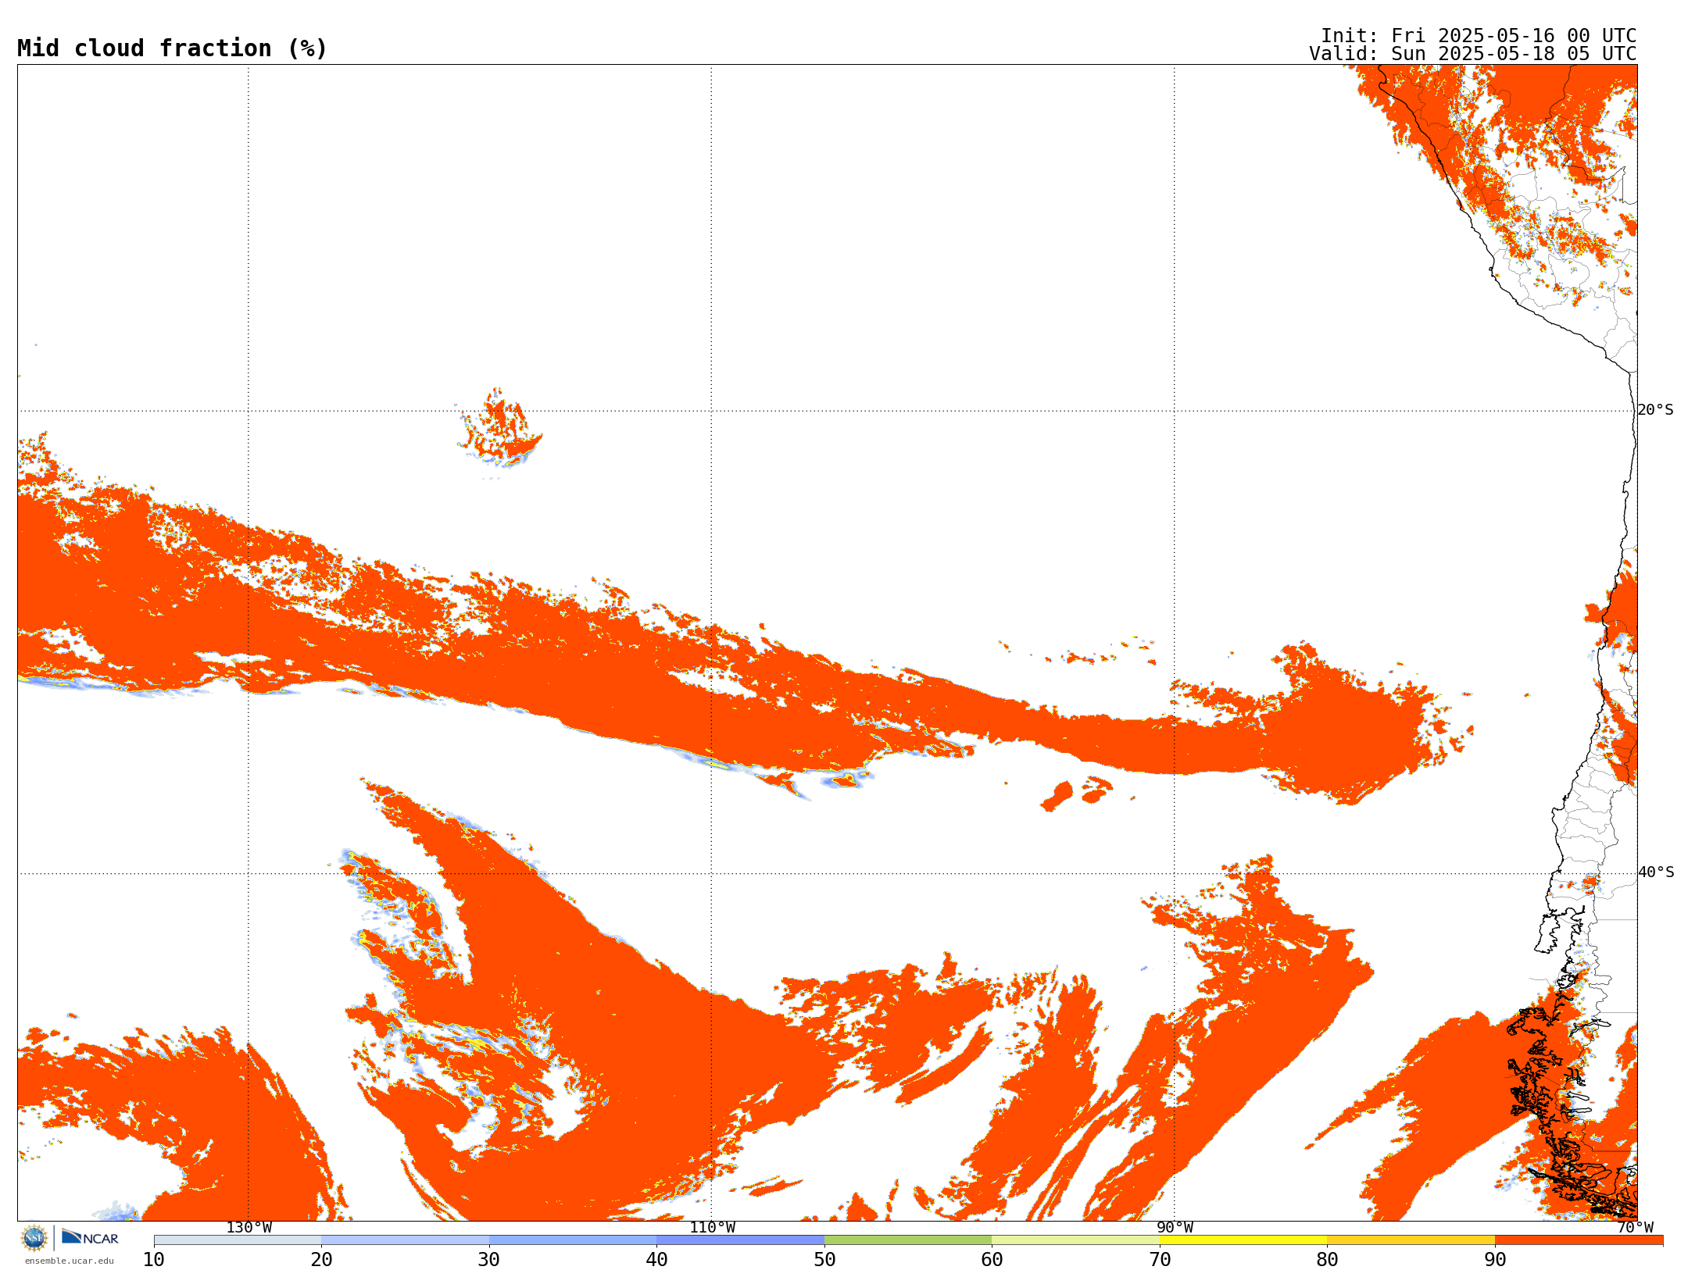Click the 130°W longitude label
The height and width of the screenshot is (1270, 1688).
coord(249,1228)
